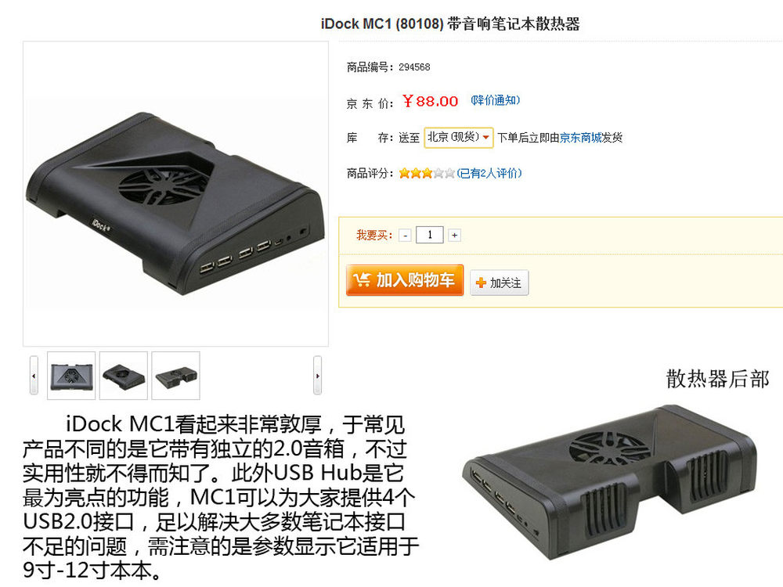Screen dimensions: 783x587
Task: Open the 已有2人评价 reviews link
Action: [489, 173]
